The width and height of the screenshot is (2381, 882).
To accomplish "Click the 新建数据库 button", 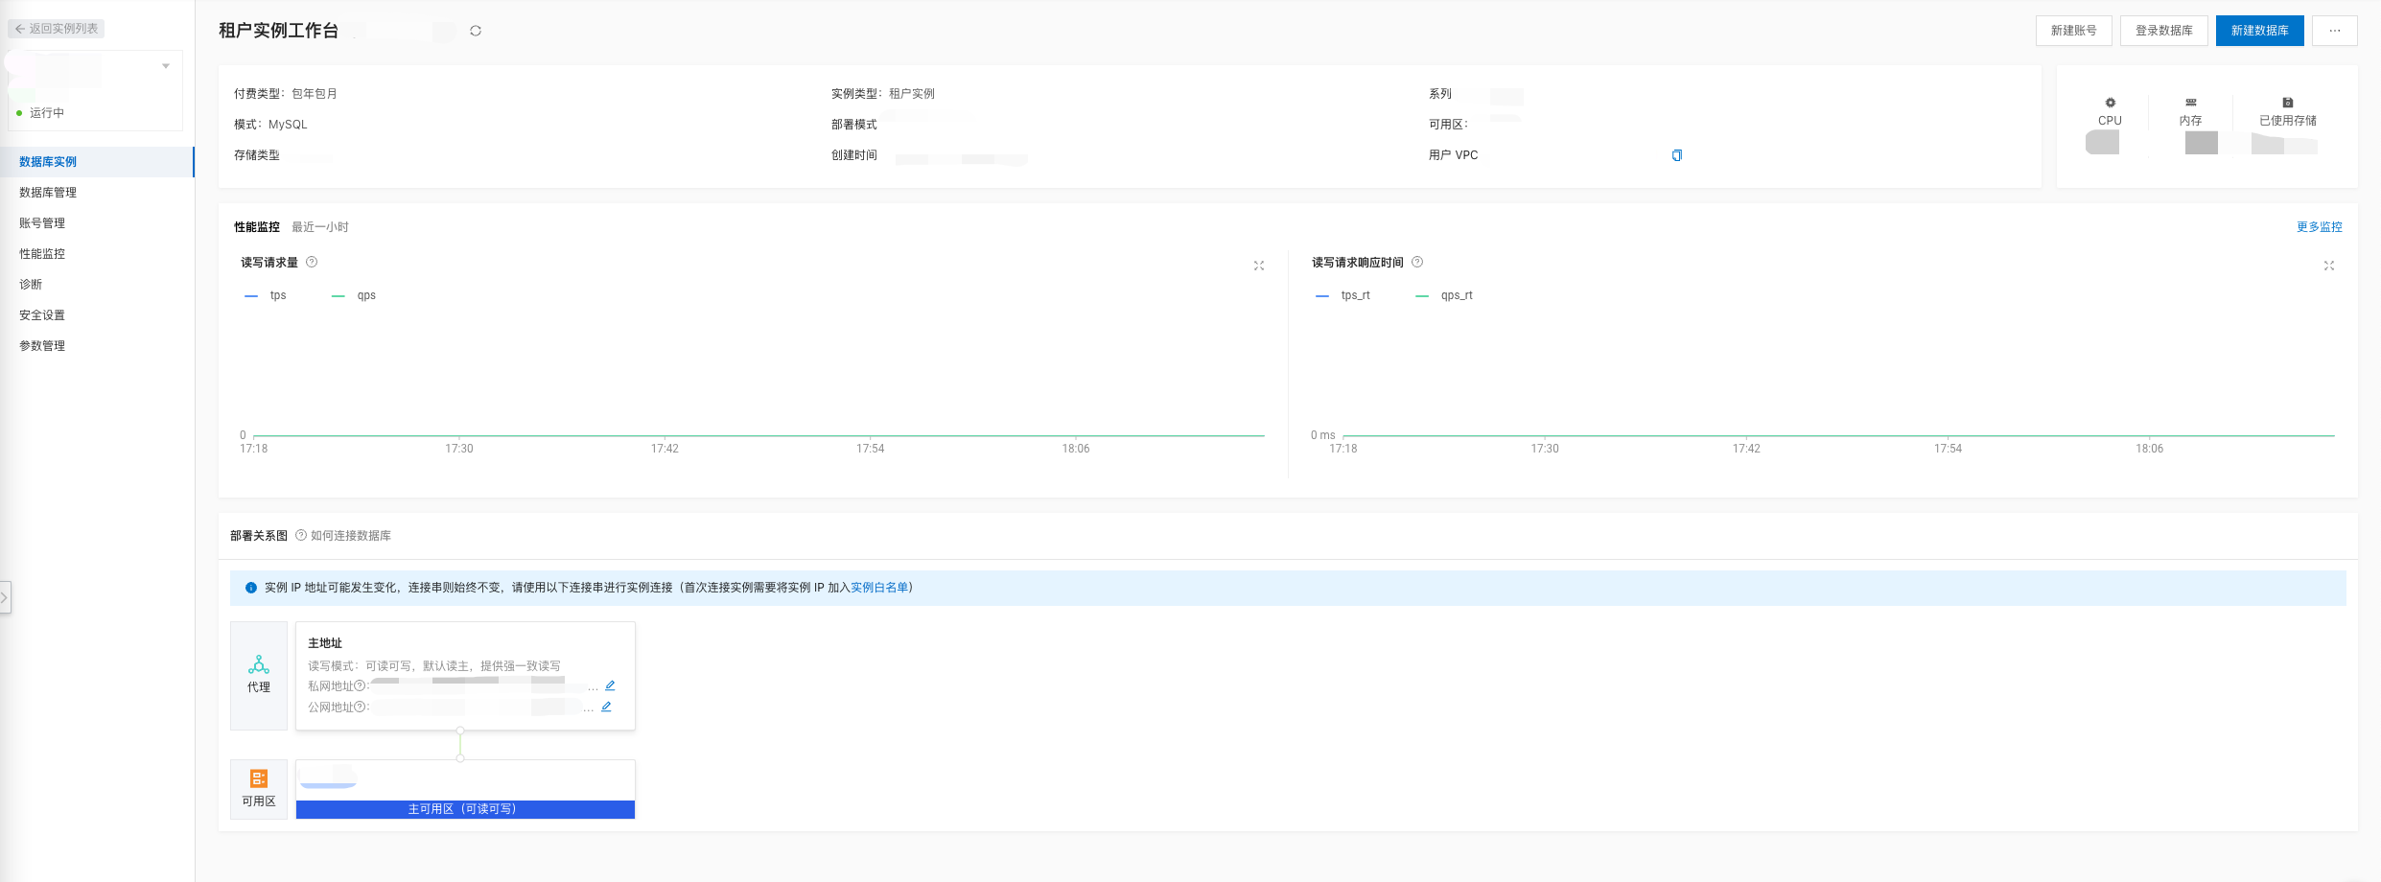I will click(2259, 30).
